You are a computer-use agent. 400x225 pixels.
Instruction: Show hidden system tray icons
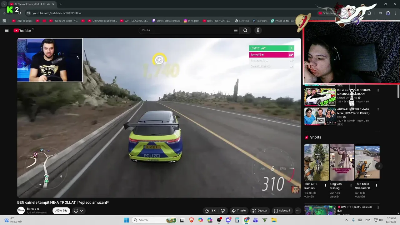point(346,220)
